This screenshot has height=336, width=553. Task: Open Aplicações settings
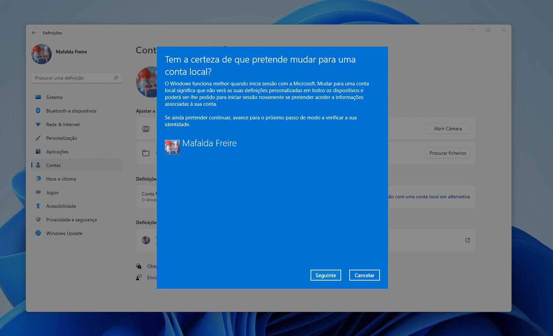(x=77, y=152)
